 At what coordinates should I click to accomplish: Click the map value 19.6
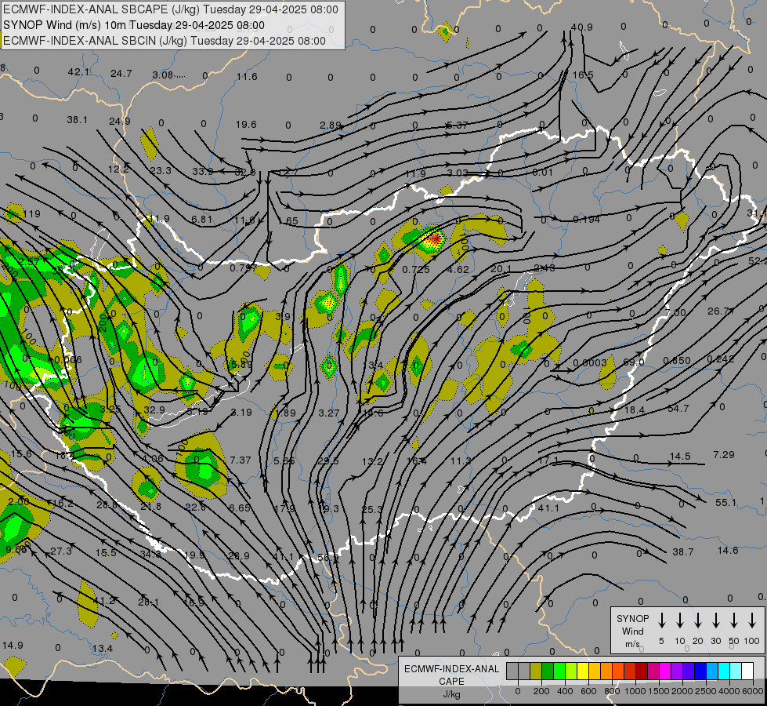coord(246,125)
